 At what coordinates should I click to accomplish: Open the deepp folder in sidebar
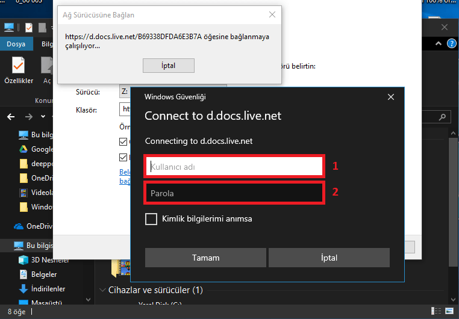pos(35,164)
